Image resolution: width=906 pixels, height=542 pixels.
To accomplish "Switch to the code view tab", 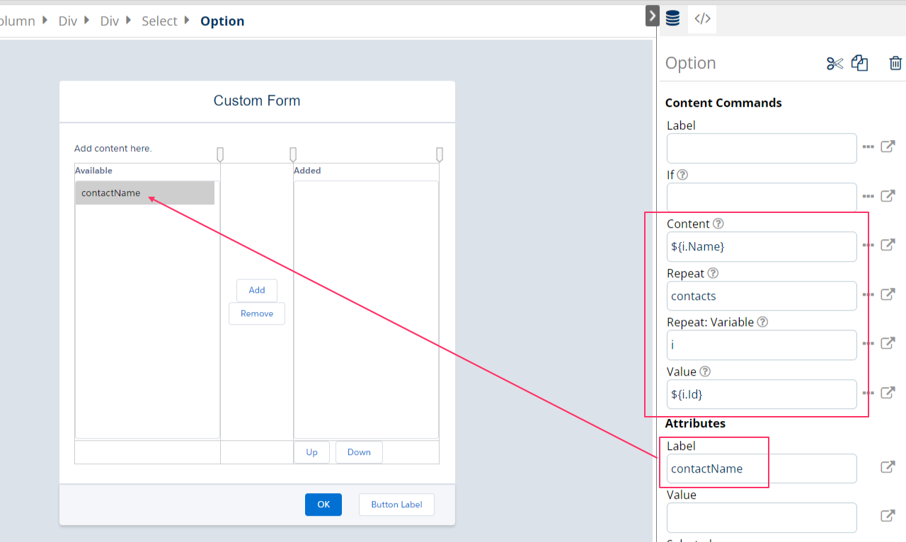I will tap(702, 19).
